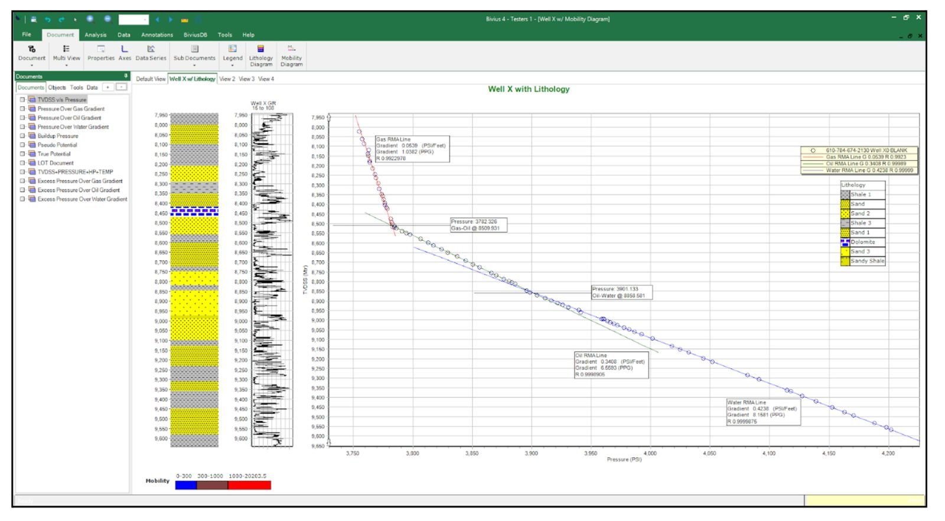This screenshot has height=521, width=945.
Task: Click the Data Series icon
Action: (x=151, y=53)
